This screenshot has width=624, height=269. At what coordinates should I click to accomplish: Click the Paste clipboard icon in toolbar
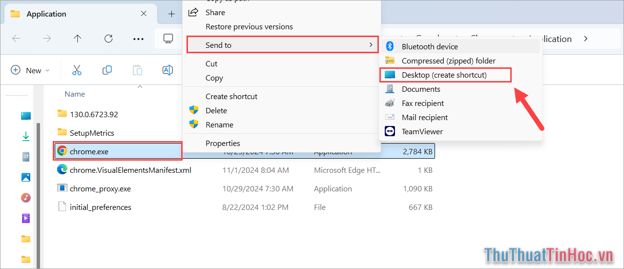coord(138,70)
